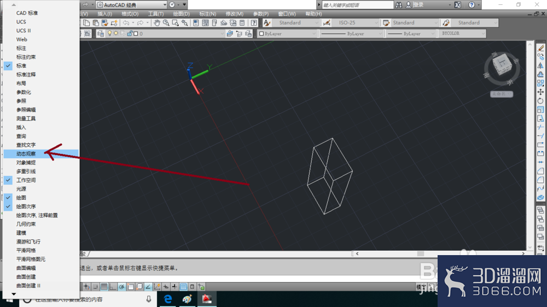547x307 pixels.
Task: Select the Erase tool in Modify toolbar
Action: click(x=541, y=48)
